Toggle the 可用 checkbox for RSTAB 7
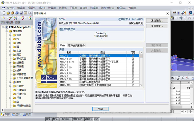Screen dimensions: 194x121 [x=133, y=70]
